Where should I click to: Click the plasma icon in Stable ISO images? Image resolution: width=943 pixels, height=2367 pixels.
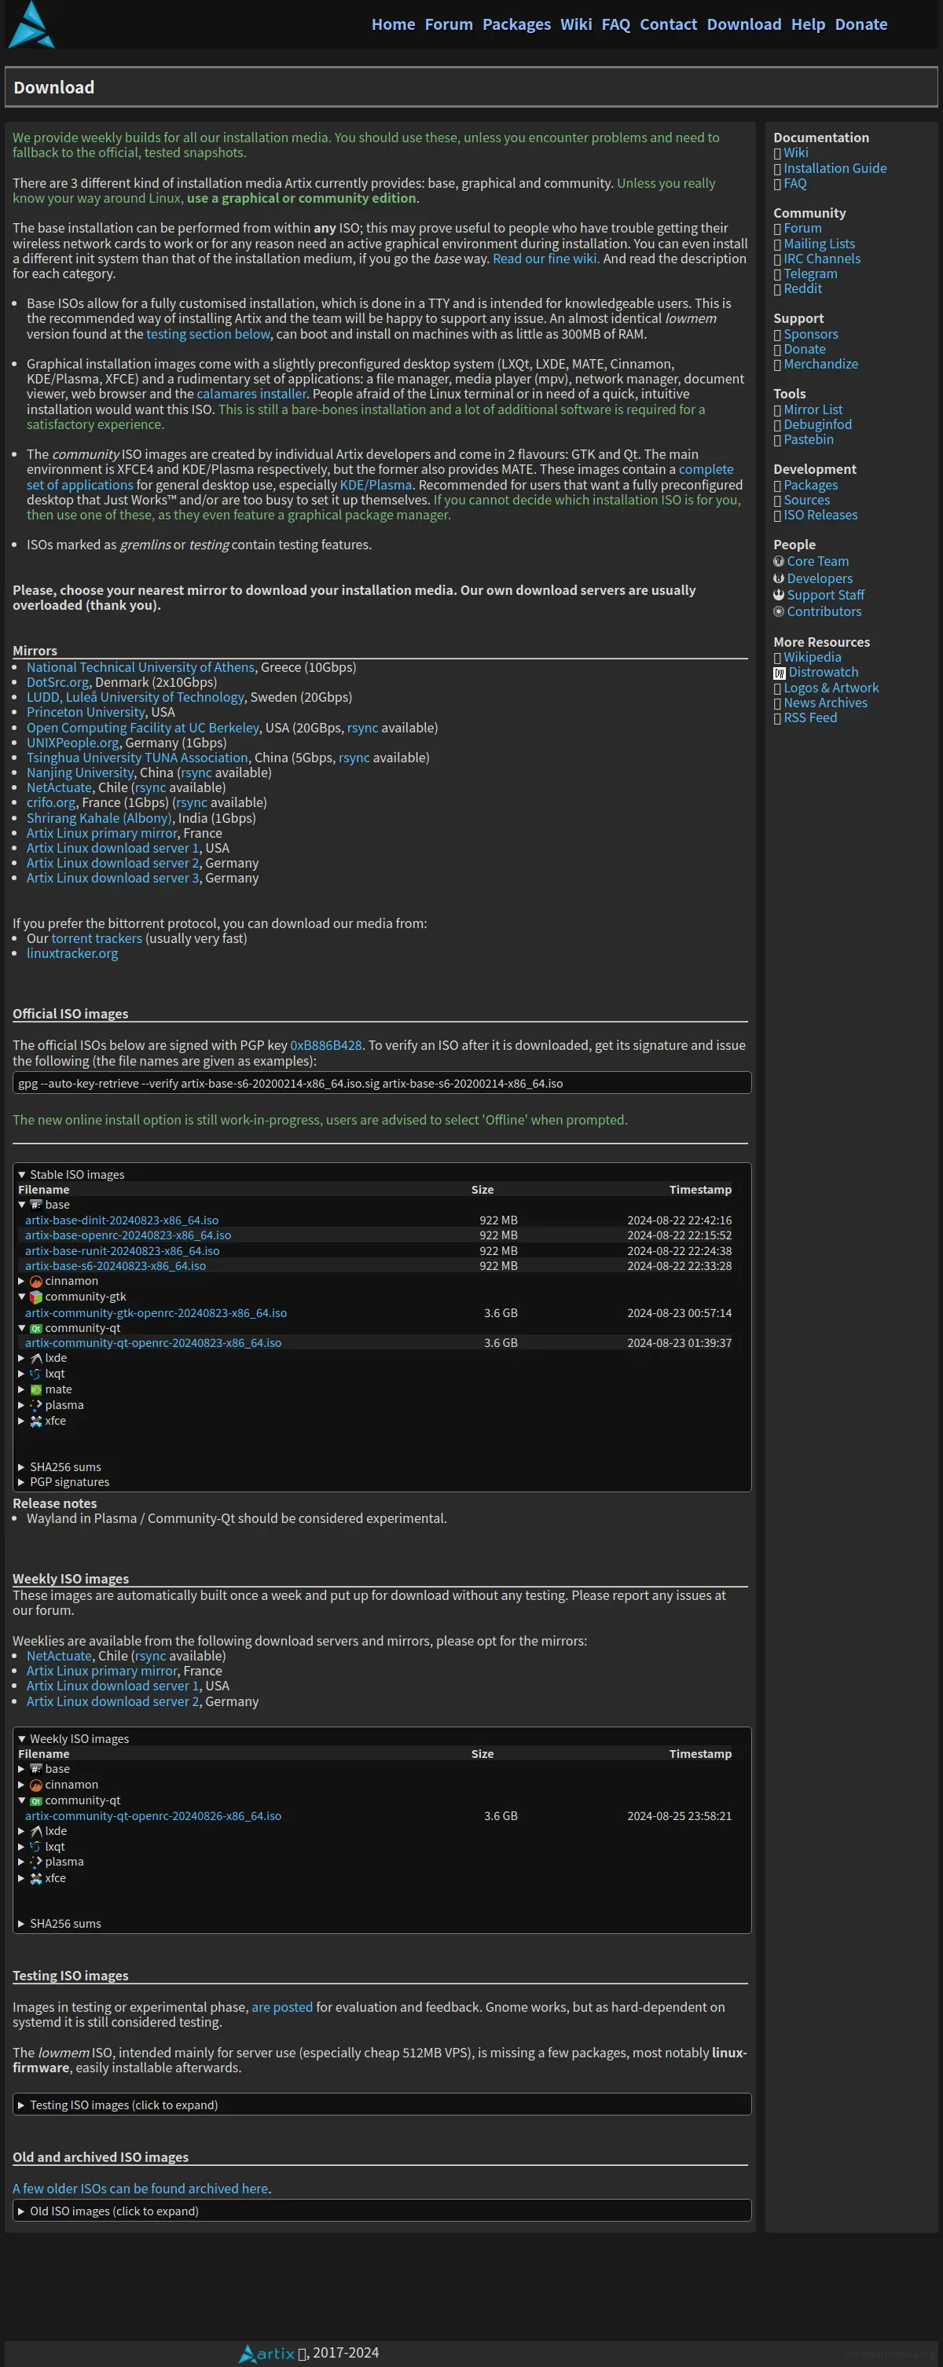pyautogui.click(x=36, y=1405)
